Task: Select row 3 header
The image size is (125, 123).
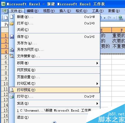Action: (5, 46)
